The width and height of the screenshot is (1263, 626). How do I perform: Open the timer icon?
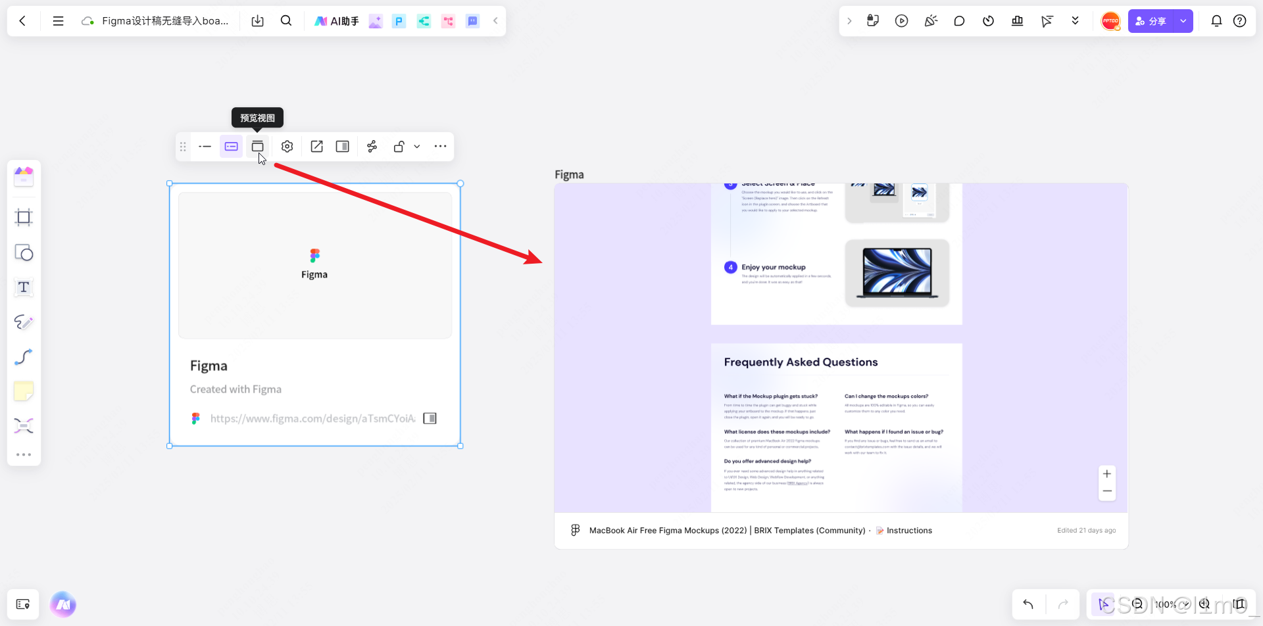click(988, 21)
